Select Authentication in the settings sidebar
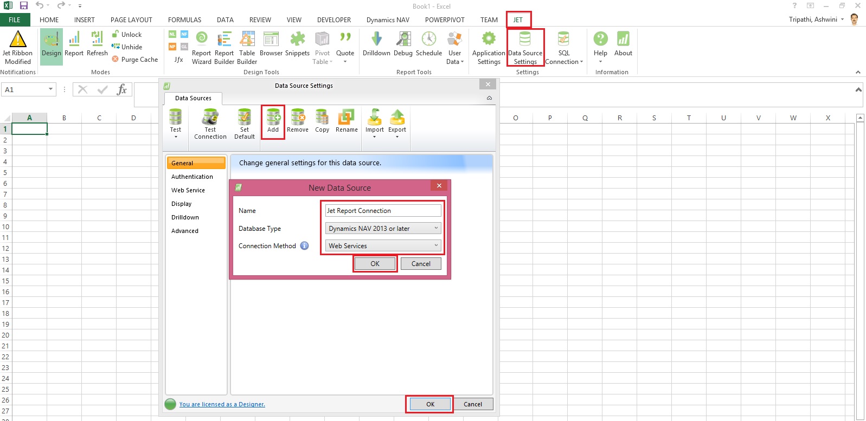The height and width of the screenshot is (421, 866). point(192,177)
